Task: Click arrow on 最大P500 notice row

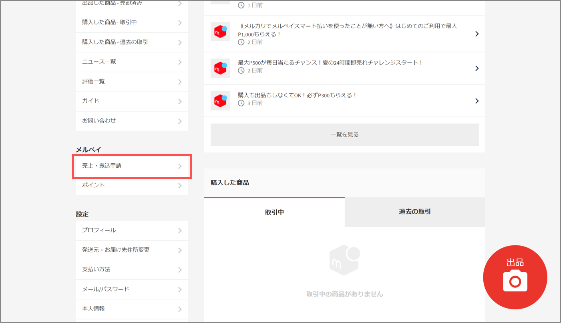Action: (477, 68)
